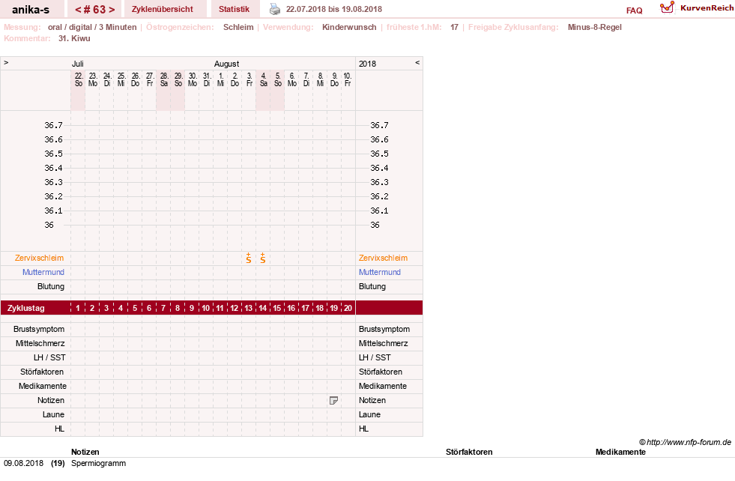Click the 09.08.2018 note date
This screenshot has height=481, width=735.
coord(23,463)
